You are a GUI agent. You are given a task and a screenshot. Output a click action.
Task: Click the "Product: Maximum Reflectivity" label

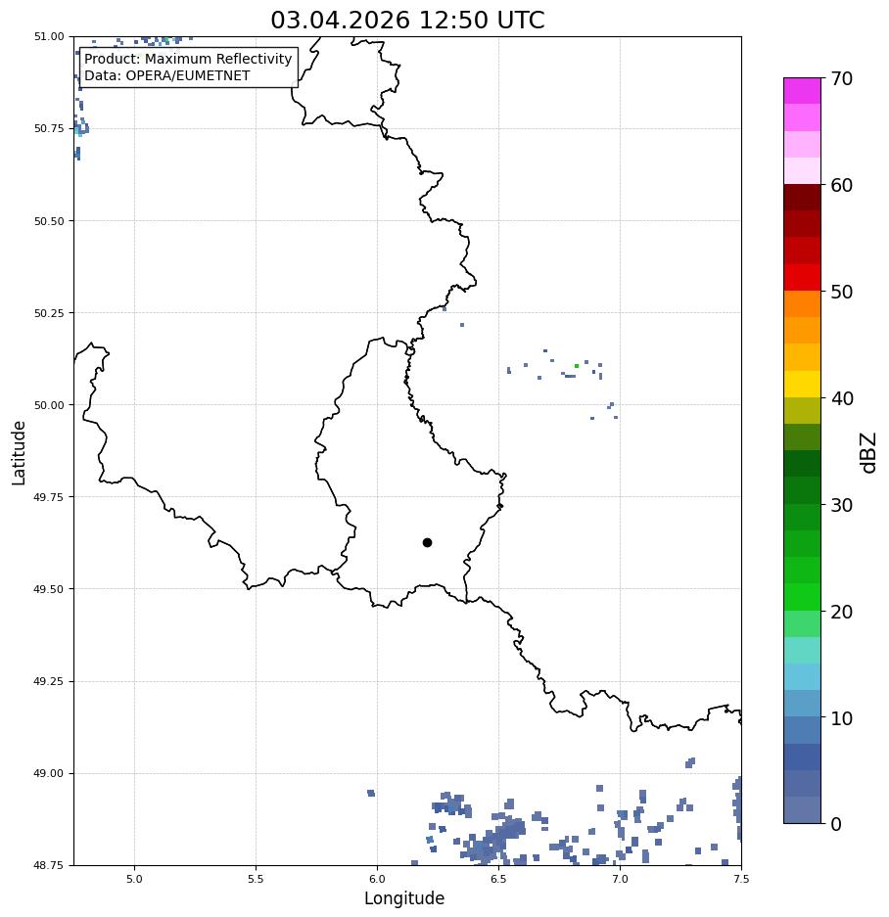click(x=188, y=59)
